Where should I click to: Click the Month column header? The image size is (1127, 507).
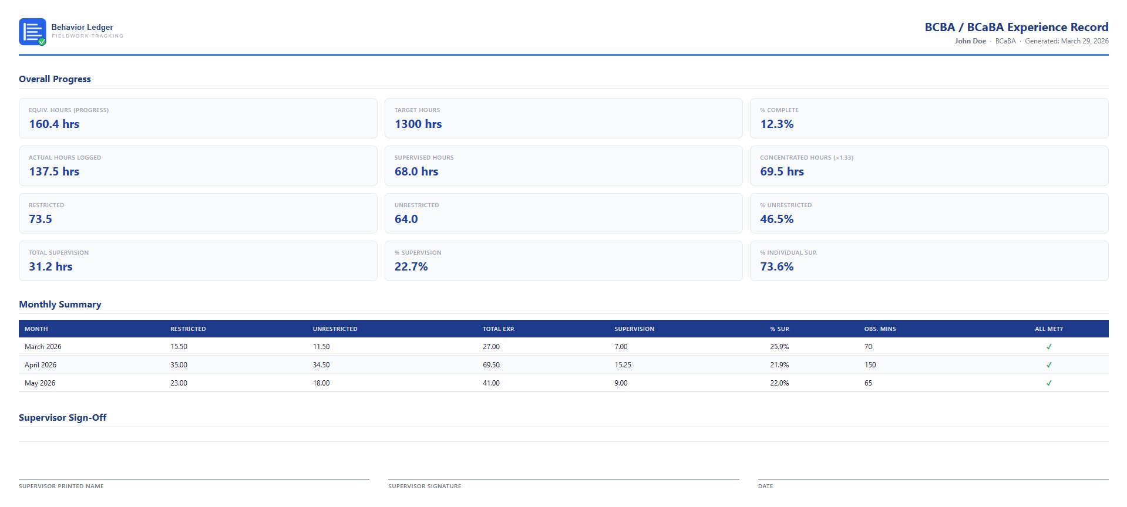point(36,329)
